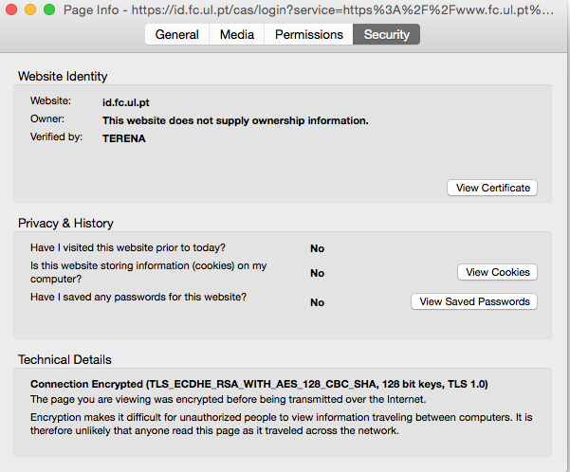Open View Cookies for this website

(x=498, y=272)
